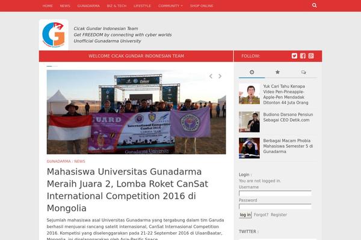Expand the COMMUNITY dropdown menu

pos(170,6)
